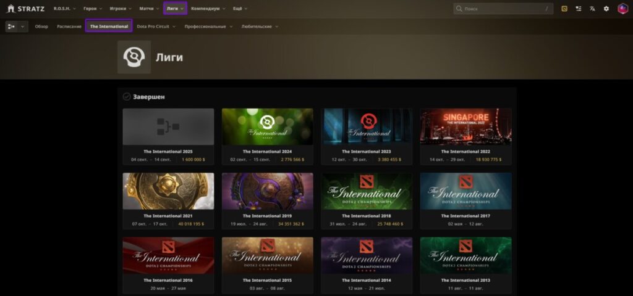Open the Компендиум menu

208,9
